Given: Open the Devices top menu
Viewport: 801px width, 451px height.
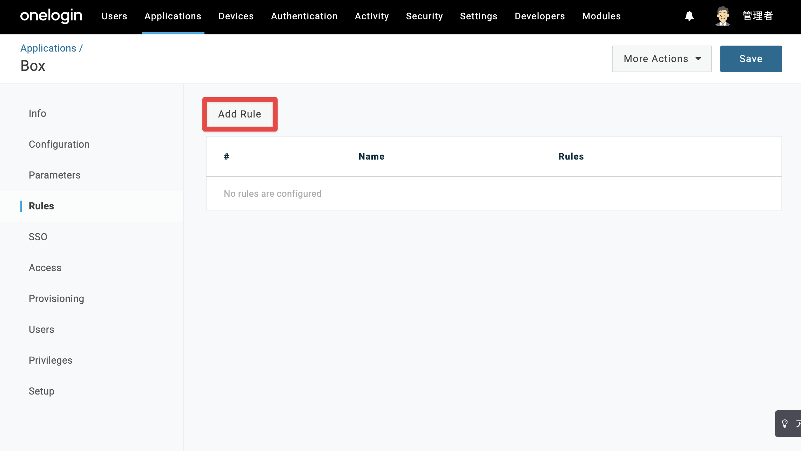Looking at the screenshot, I should (236, 16).
